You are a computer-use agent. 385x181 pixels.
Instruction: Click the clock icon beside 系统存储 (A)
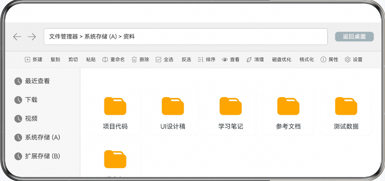coord(18,138)
